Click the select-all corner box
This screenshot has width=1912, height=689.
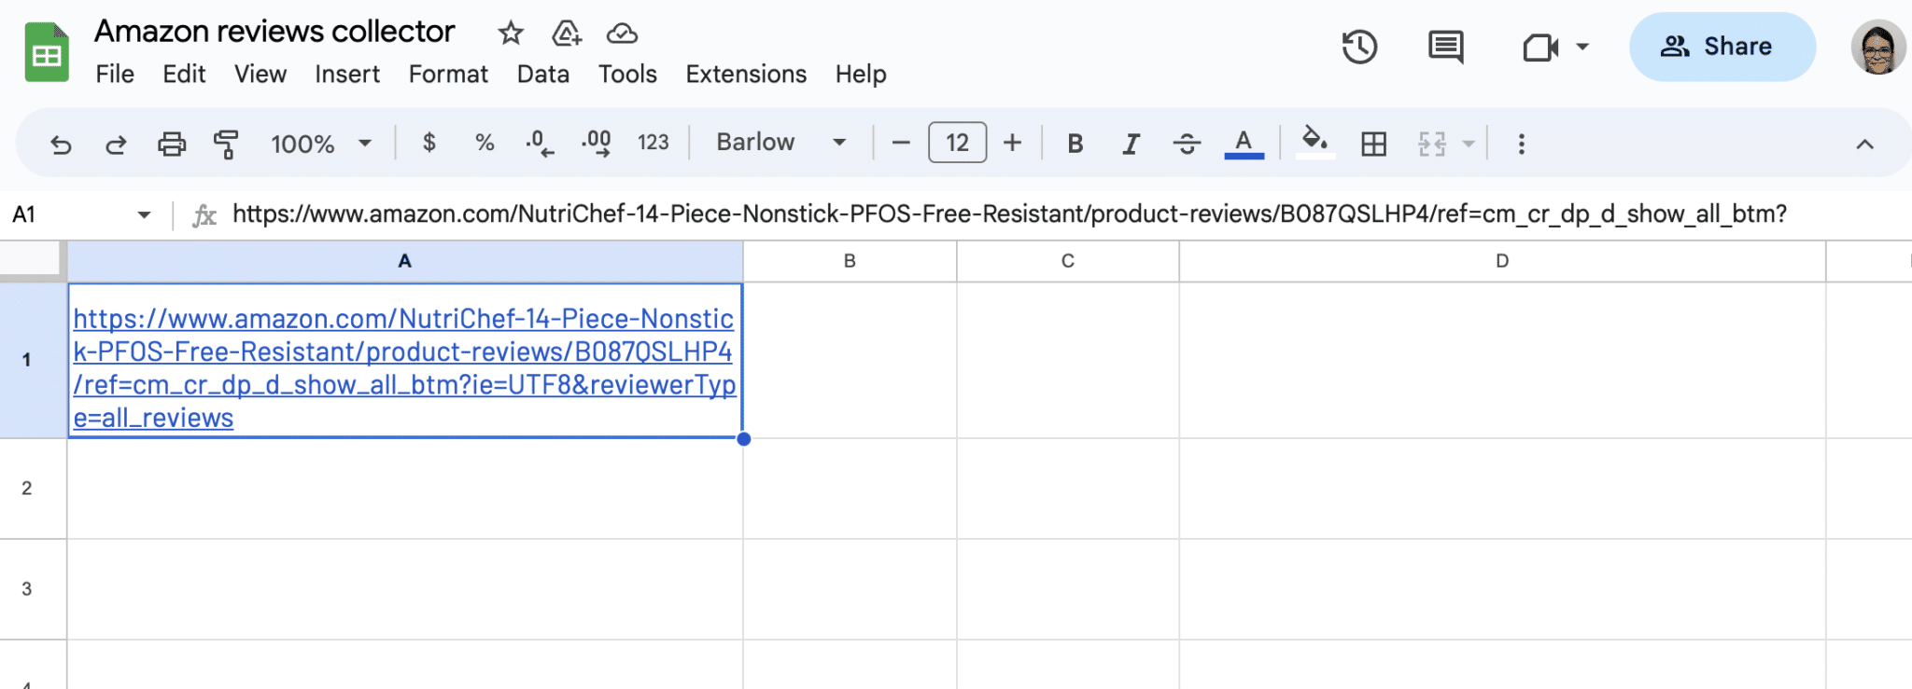(33, 260)
